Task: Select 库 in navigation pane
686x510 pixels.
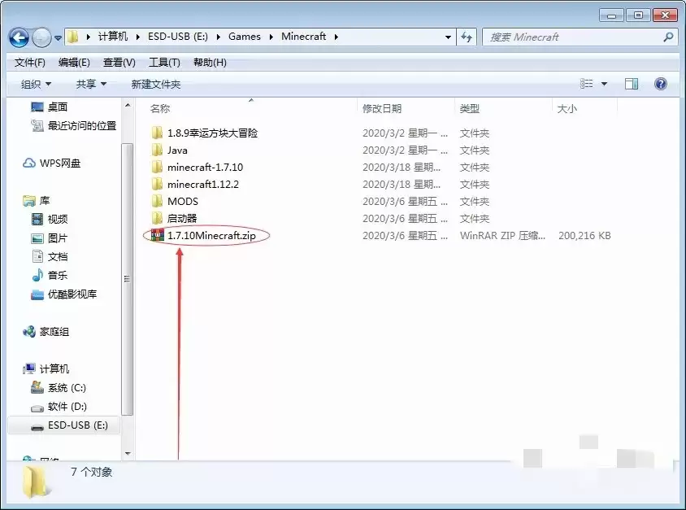Action: pyautogui.click(x=44, y=200)
